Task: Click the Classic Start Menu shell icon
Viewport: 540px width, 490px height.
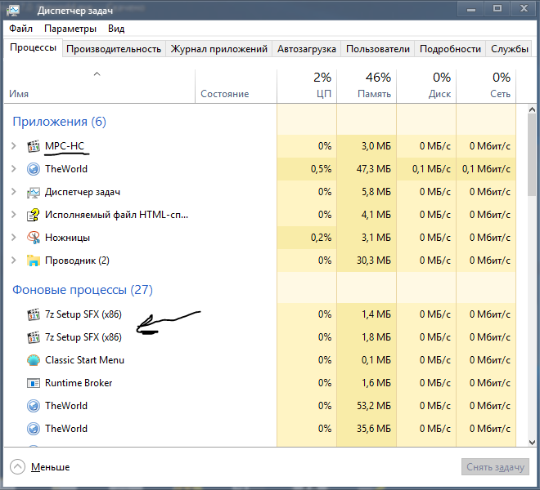Action: [x=34, y=360]
